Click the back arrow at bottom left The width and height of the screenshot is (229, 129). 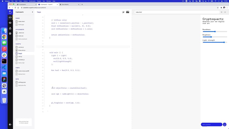coord(10,125)
